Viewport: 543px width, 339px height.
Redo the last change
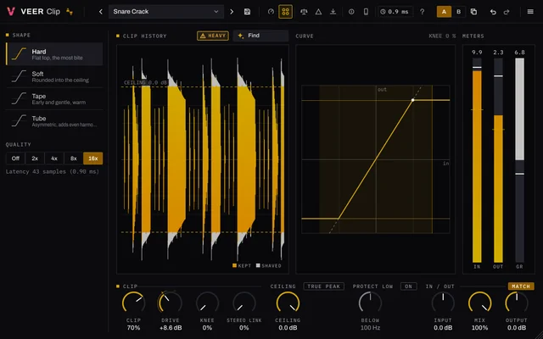507,12
